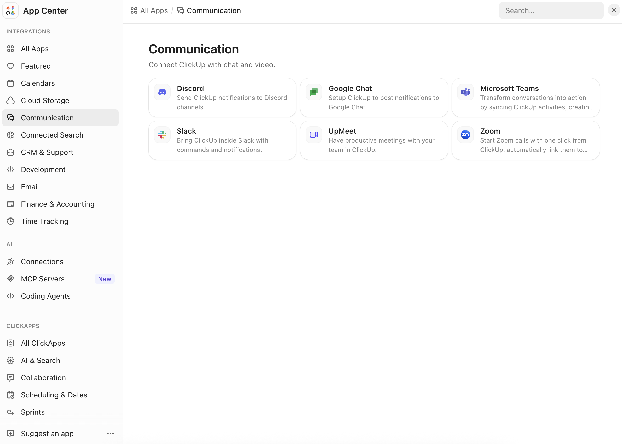Click the 'Have productive meetings' UpMeet description
This screenshot has height=444, width=622.
click(381, 145)
